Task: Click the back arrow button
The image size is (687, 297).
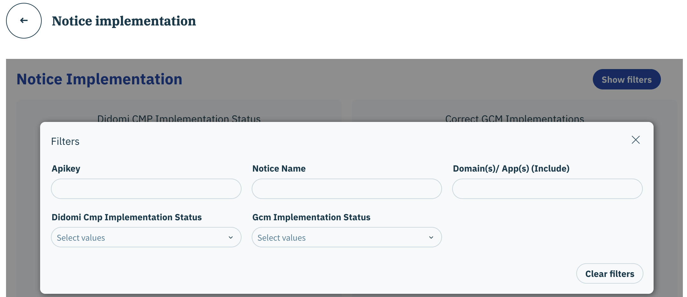Action: [x=24, y=21]
